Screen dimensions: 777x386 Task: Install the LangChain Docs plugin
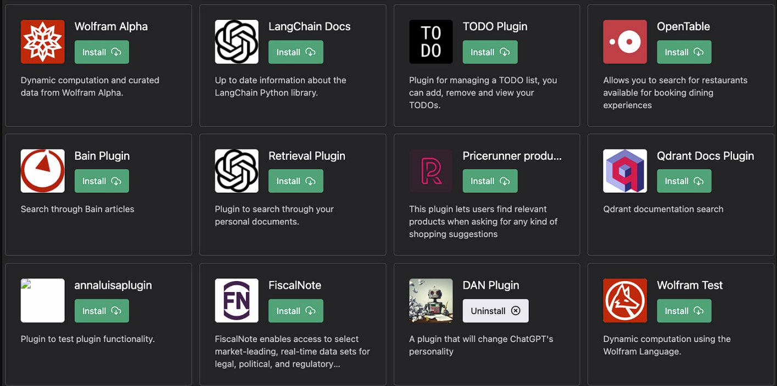(296, 52)
